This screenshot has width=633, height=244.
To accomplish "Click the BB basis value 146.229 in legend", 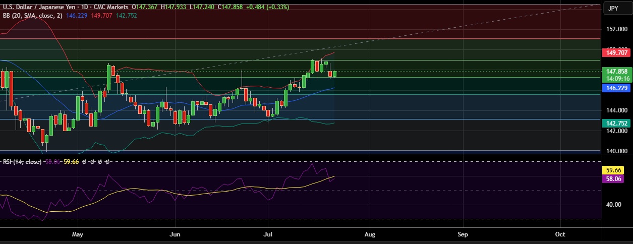I will pyautogui.click(x=76, y=16).
